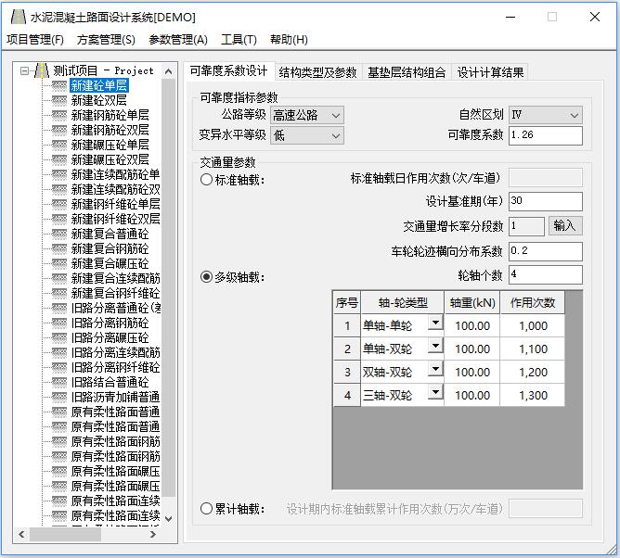Click the icon beside 新建复合钢纤维砼
Image resolution: width=620 pixels, height=558 pixels.
pyautogui.click(x=59, y=294)
